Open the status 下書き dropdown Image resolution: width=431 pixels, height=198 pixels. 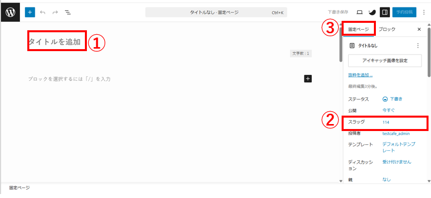click(392, 99)
